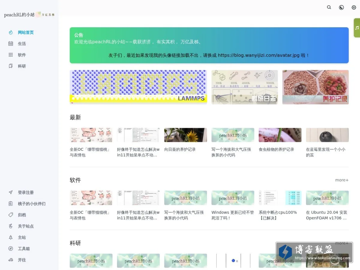The width and height of the screenshot is (360, 270).
Task: Open the 科研日志 banner card
Action: 245,87
